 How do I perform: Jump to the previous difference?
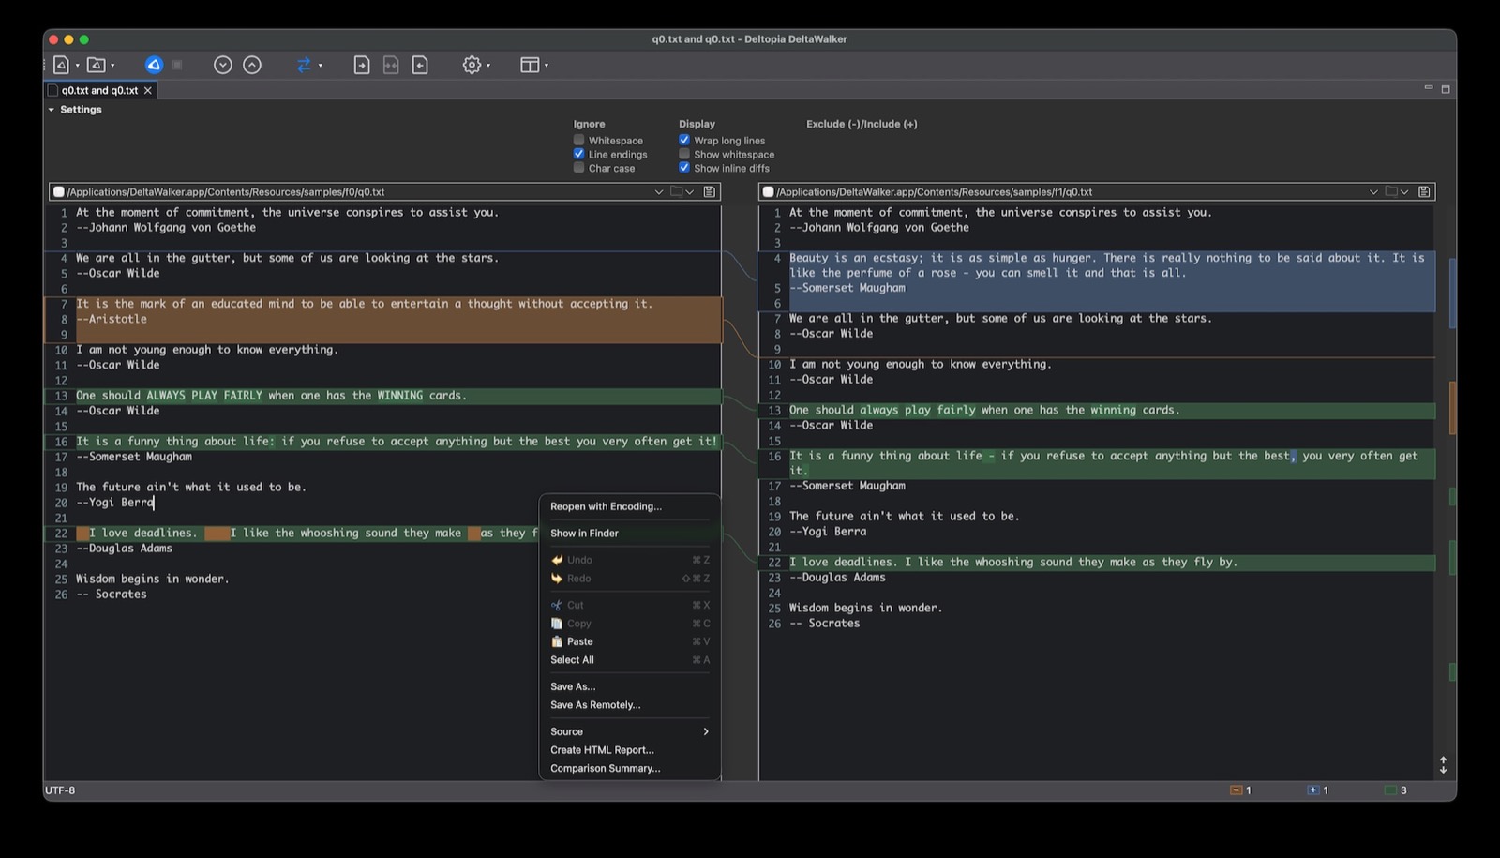point(252,65)
